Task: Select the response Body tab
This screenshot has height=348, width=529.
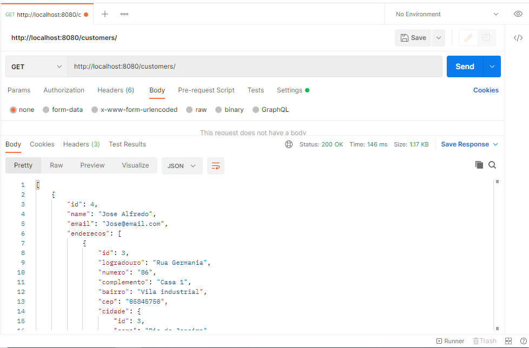Action: 13,144
